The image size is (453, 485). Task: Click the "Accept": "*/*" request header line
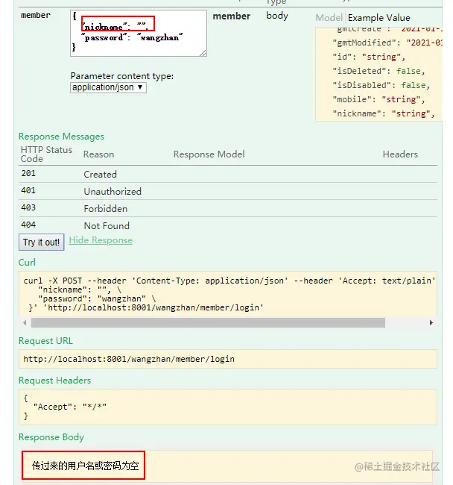pyautogui.click(x=69, y=407)
